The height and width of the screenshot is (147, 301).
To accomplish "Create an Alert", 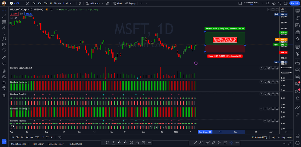I will [x=118, y=3].
